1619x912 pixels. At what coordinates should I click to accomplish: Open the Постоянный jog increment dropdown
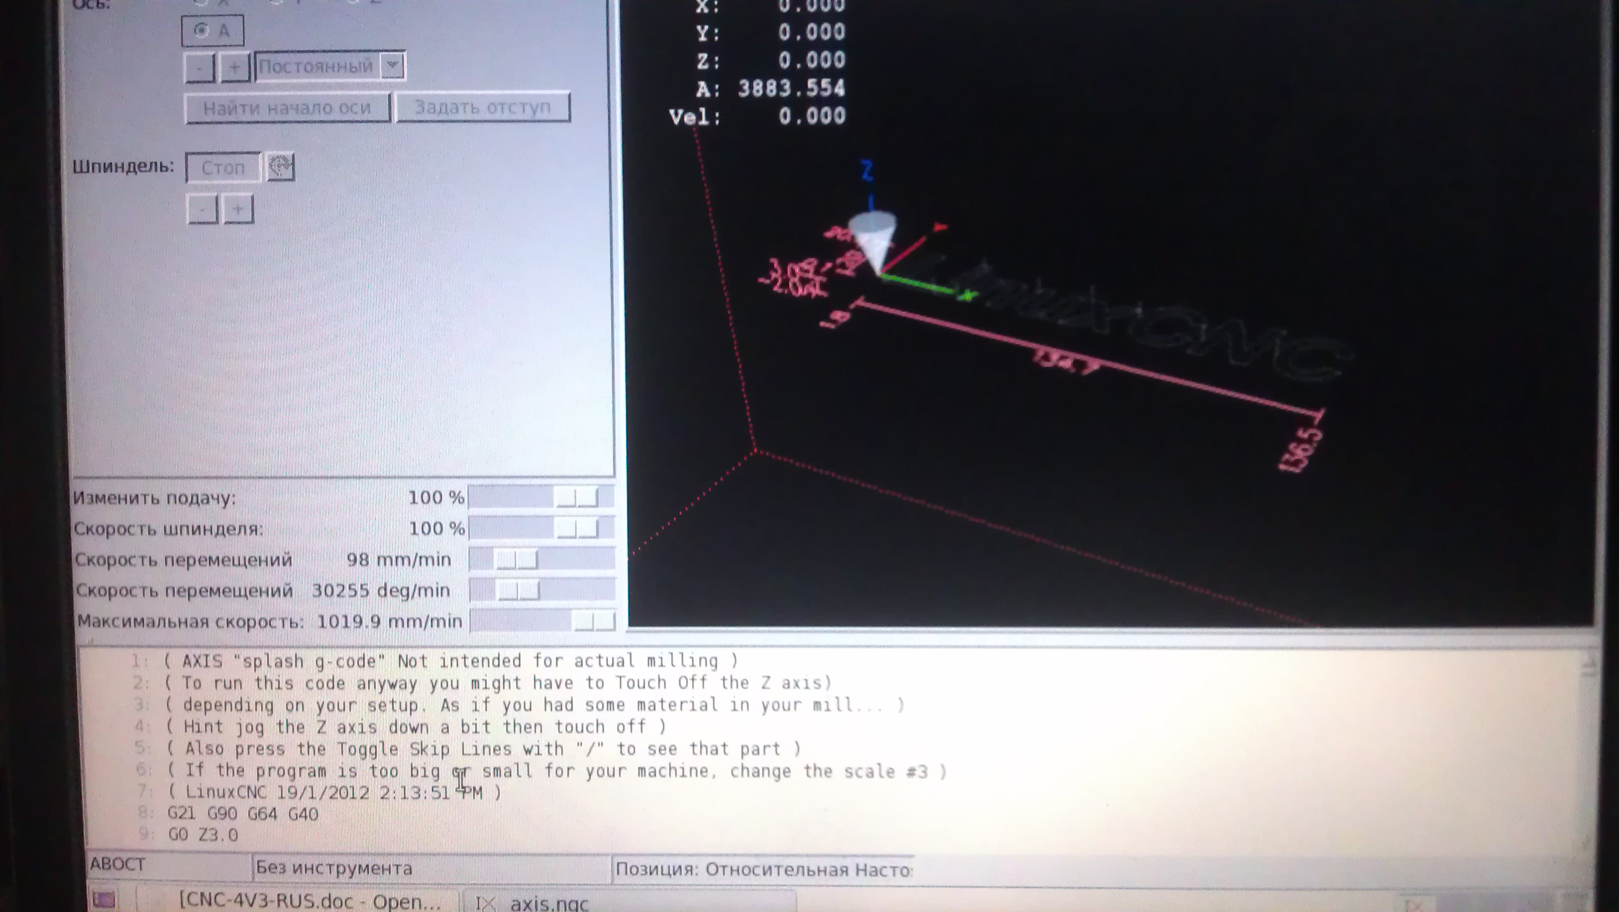point(392,65)
